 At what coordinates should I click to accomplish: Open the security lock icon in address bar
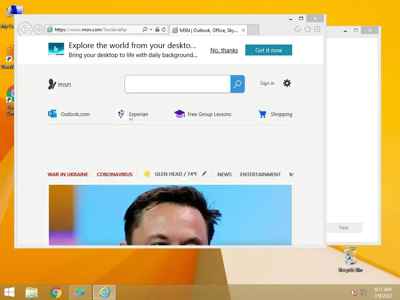click(157, 29)
